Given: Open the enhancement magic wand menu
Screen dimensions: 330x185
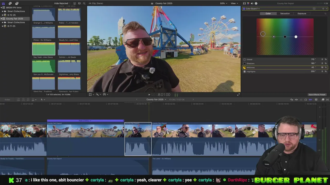Looking at the screenshot, I should click(x=98, y=94).
